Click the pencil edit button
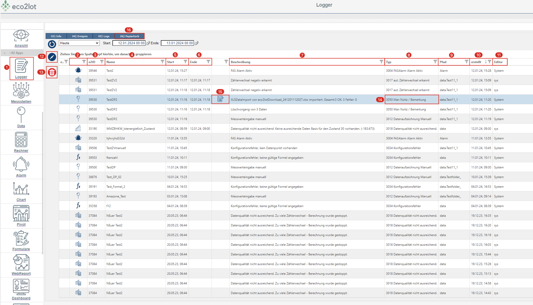This screenshot has width=533, height=305. point(52,57)
